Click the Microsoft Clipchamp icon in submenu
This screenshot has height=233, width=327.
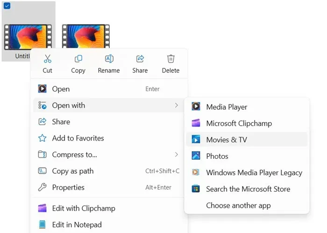click(x=196, y=123)
